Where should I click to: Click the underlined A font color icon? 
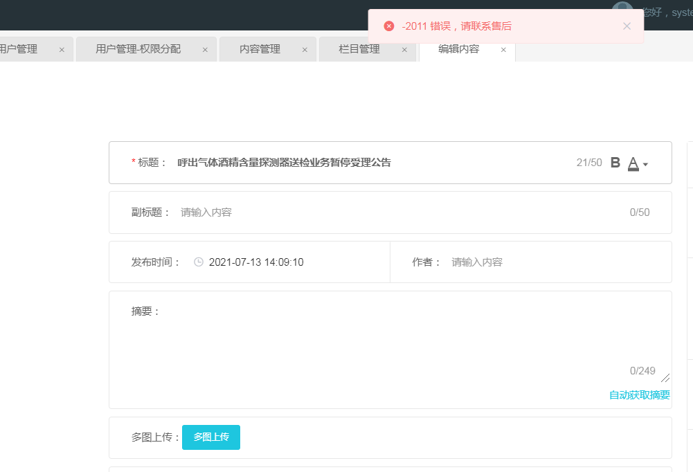tap(633, 164)
